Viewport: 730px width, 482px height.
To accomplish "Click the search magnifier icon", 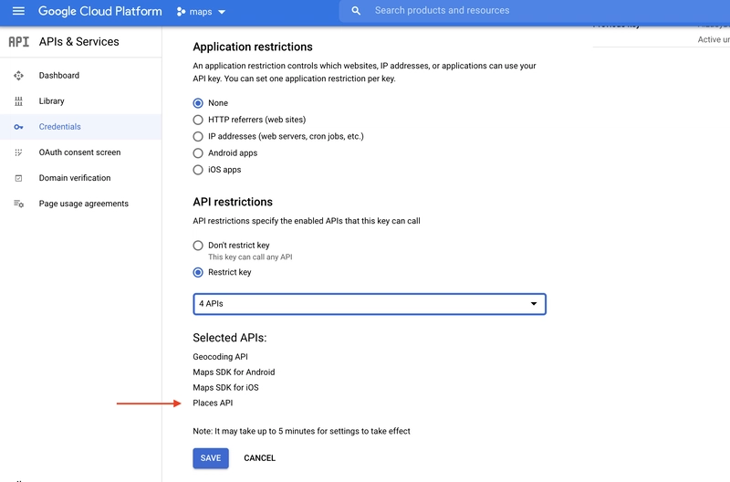I will [x=356, y=11].
